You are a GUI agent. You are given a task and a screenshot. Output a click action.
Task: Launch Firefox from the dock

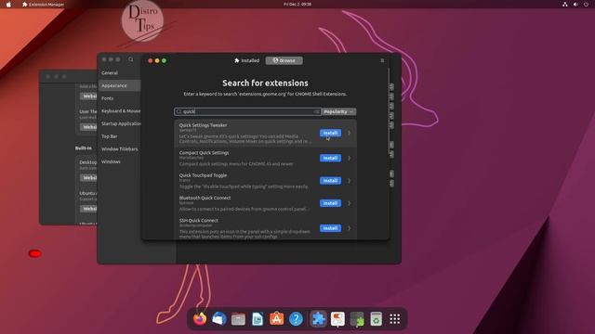coord(200,319)
